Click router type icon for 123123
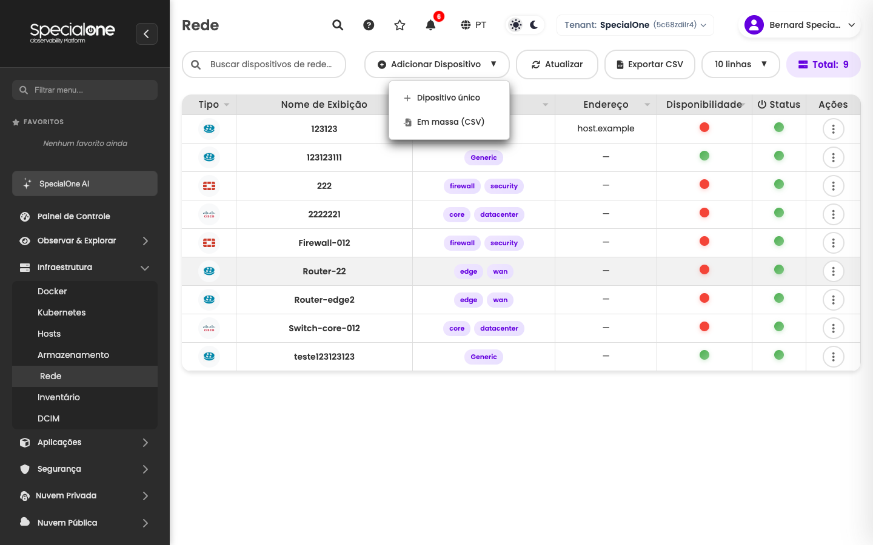Image resolution: width=873 pixels, height=545 pixels. point(209,128)
